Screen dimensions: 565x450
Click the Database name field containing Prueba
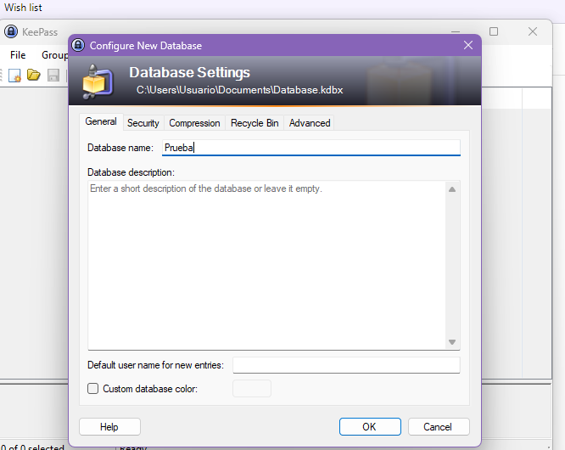[311, 148]
